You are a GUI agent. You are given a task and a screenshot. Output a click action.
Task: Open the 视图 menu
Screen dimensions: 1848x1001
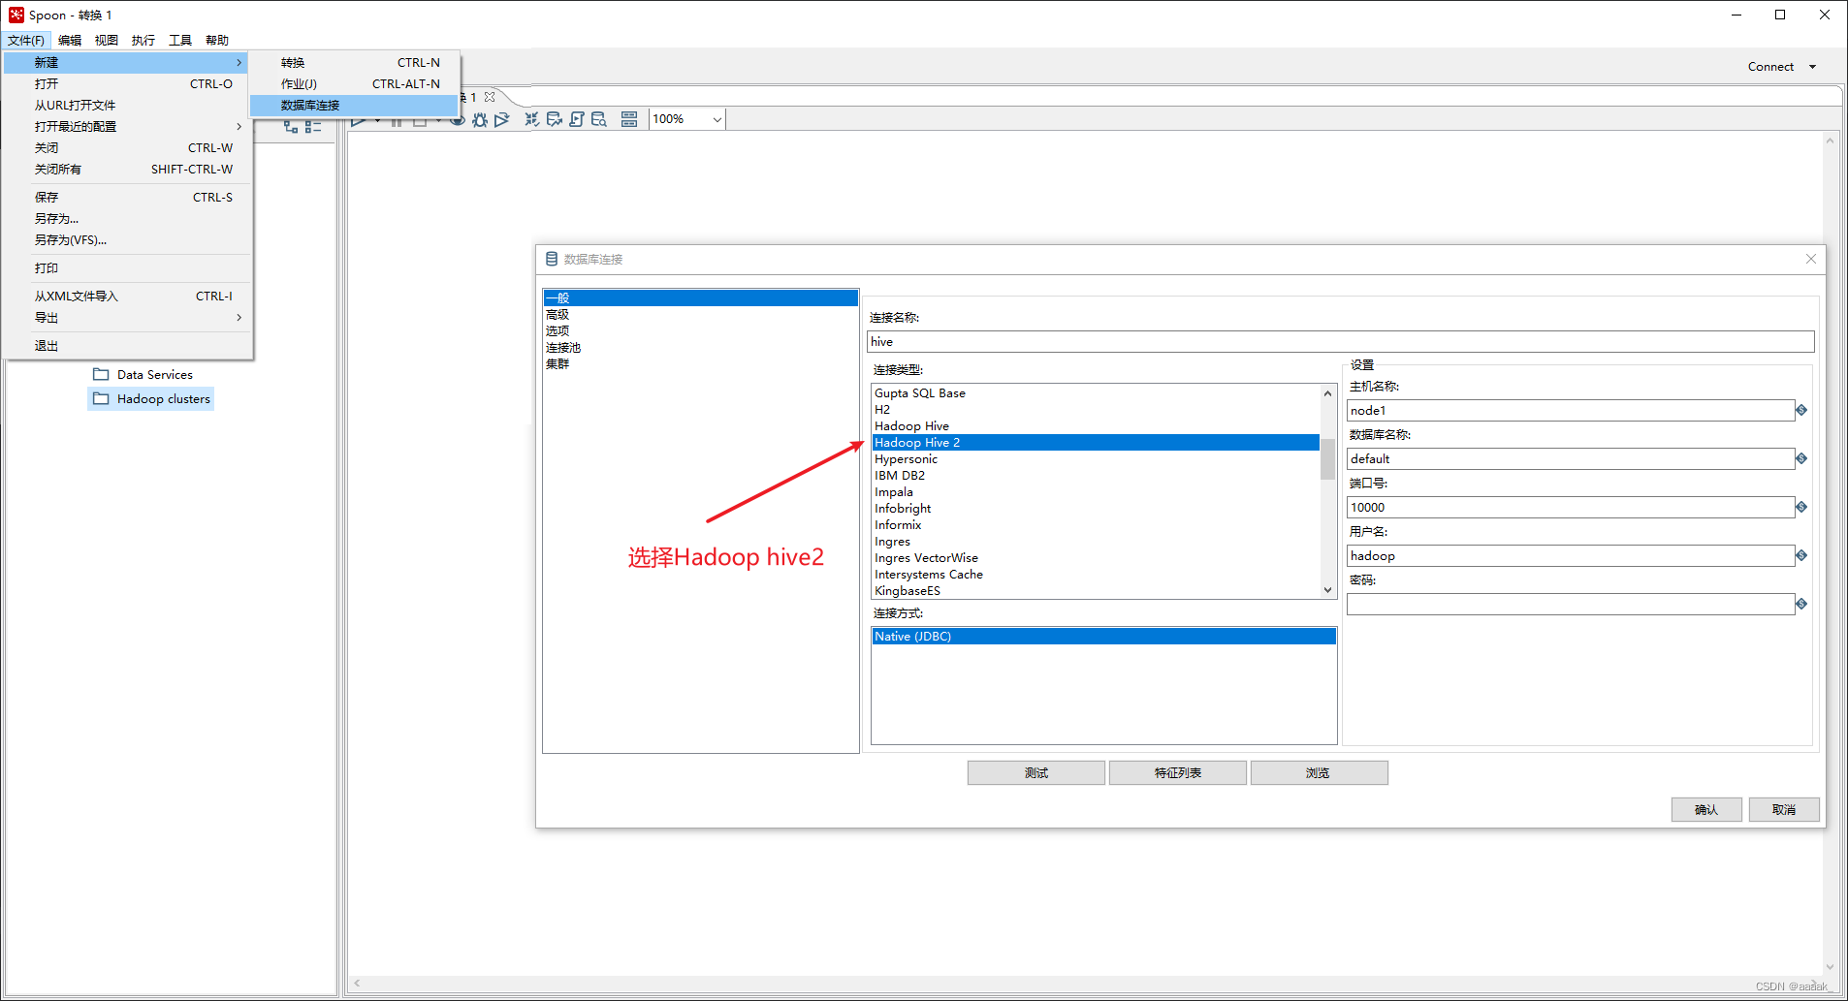(107, 40)
